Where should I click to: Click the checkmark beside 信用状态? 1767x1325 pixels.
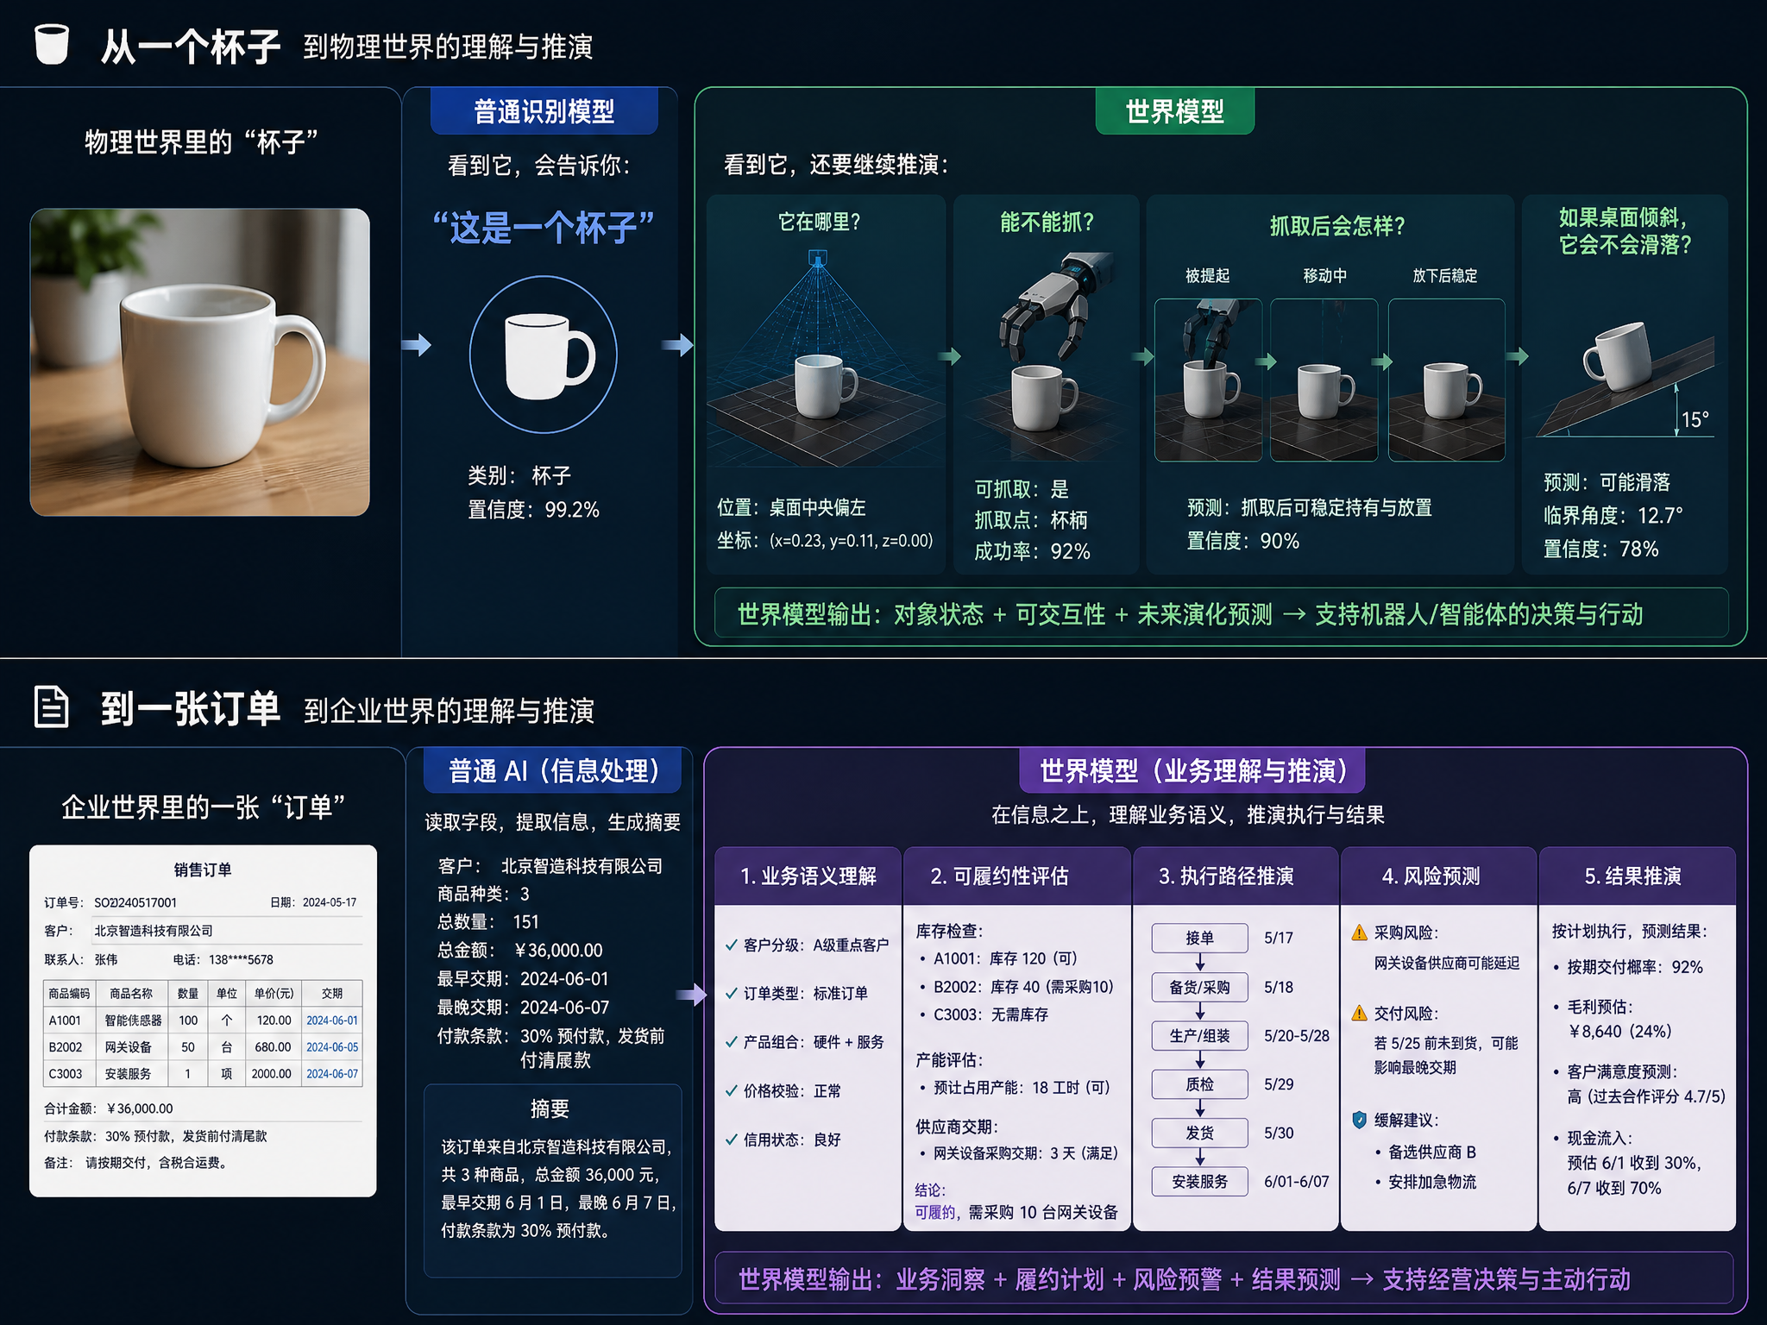point(732,1140)
